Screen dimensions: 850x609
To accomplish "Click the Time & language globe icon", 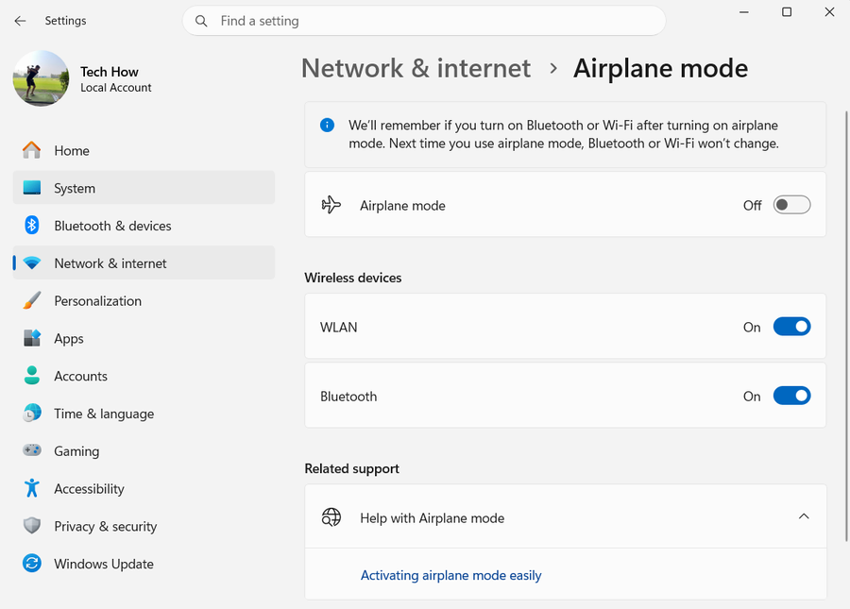I will [x=31, y=413].
